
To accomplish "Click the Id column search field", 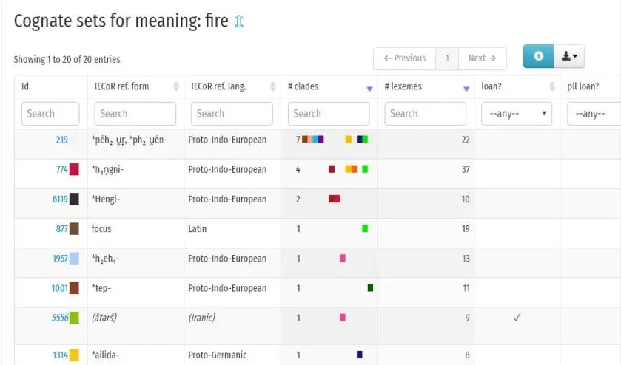I will [50, 114].
